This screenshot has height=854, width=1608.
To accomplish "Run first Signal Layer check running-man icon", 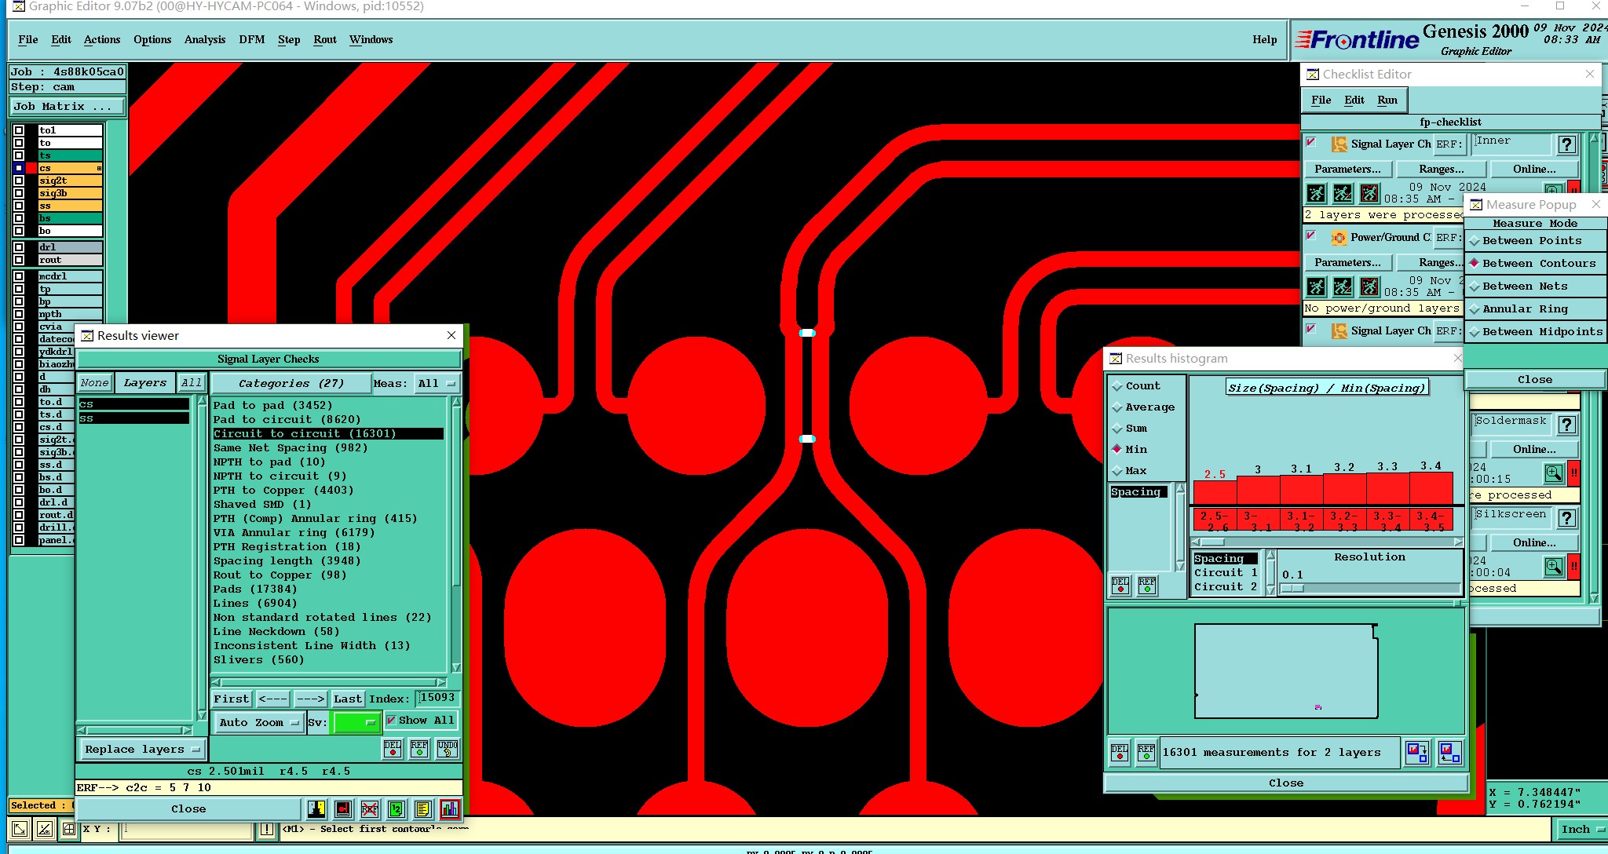I will point(1317,193).
